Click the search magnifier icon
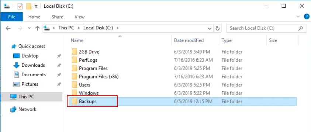This screenshot has width=311, height=132. 301,28
